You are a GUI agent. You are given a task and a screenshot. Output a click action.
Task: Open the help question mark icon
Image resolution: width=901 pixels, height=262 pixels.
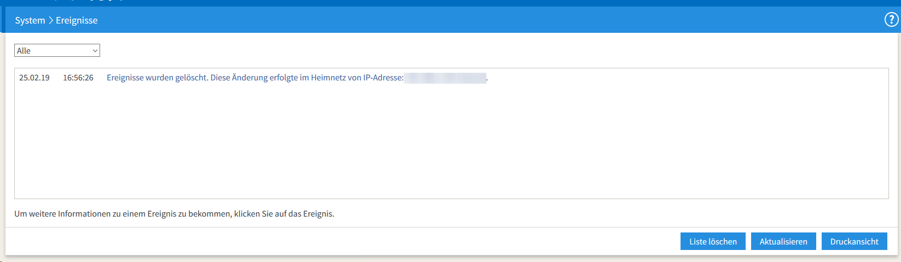[x=891, y=20]
